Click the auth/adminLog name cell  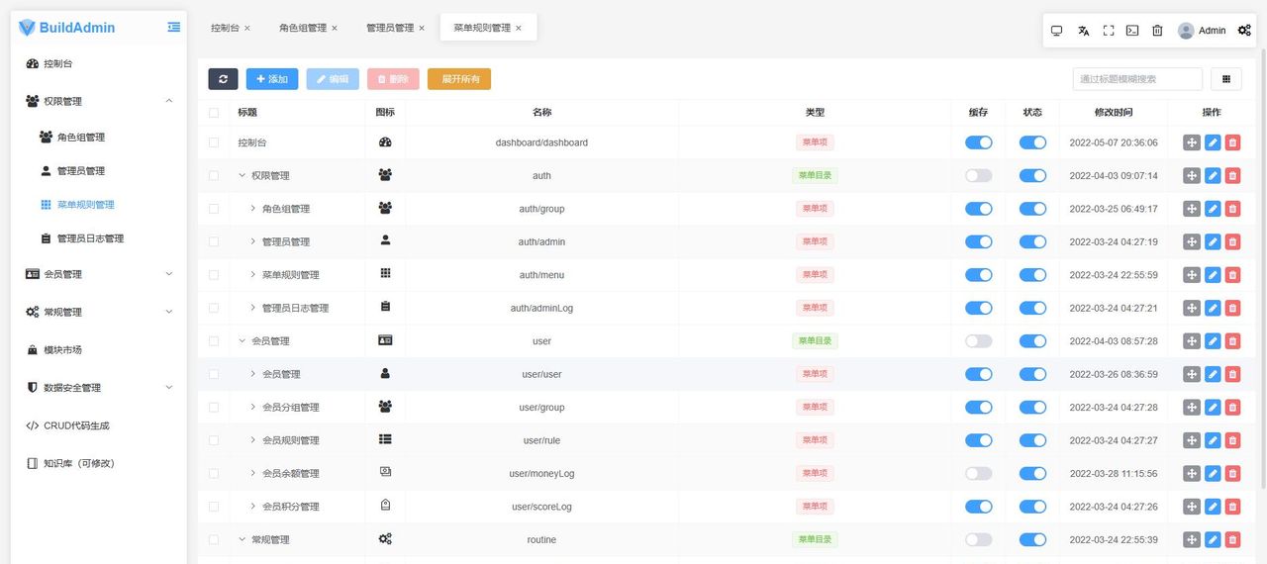541,308
